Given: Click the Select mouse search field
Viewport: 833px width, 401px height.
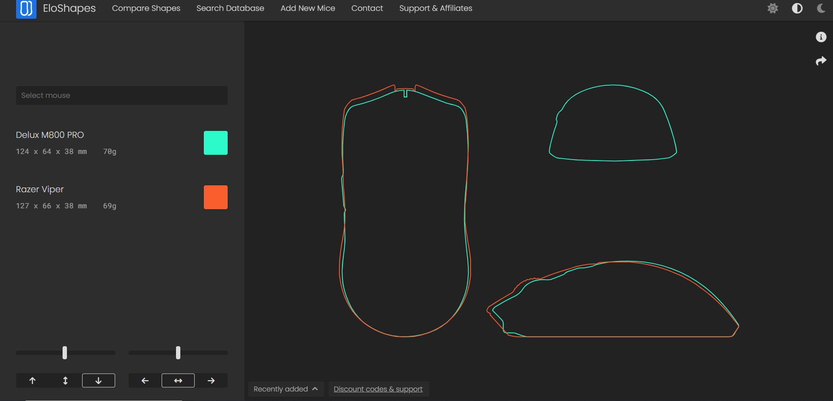Looking at the screenshot, I should point(122,95).
